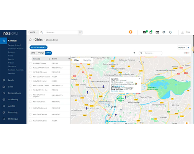Go to home icon in breadcrumb
Screen dimensions: 194x154
coord(30,40)
